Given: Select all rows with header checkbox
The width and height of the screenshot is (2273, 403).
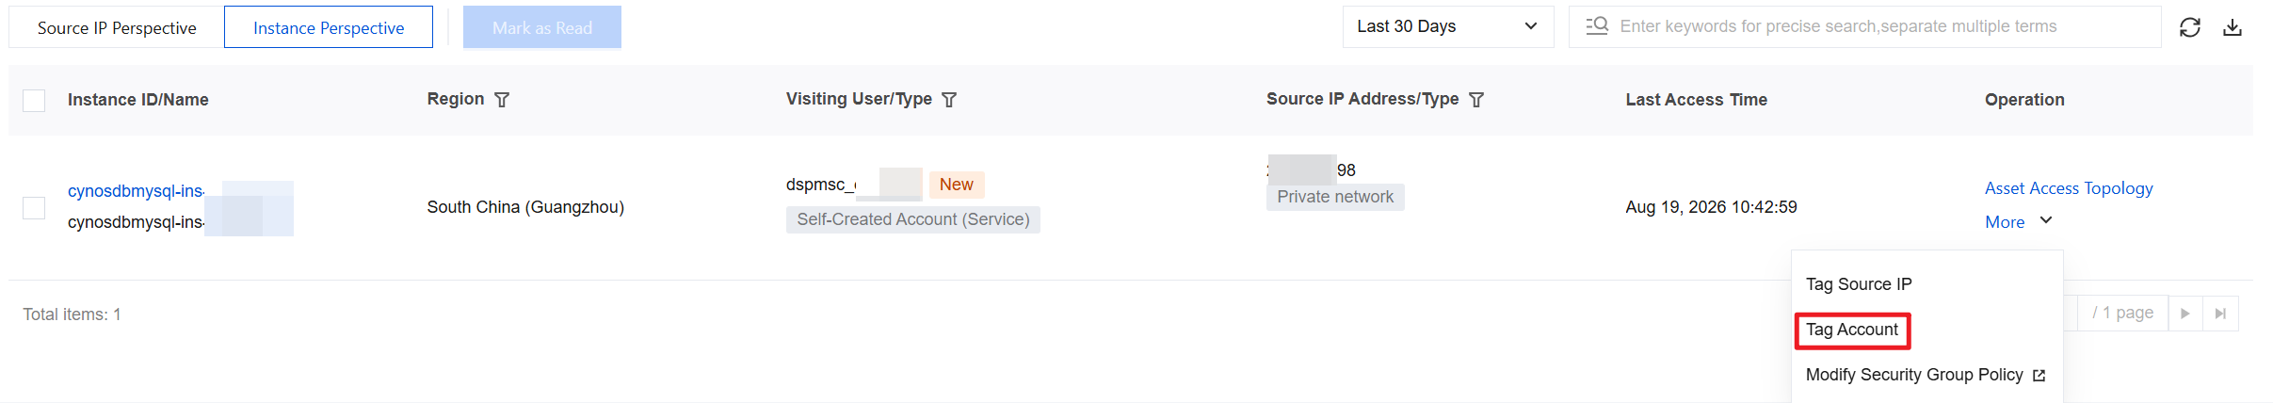Looking at the screenshot, I should click(x=34, y=101).
